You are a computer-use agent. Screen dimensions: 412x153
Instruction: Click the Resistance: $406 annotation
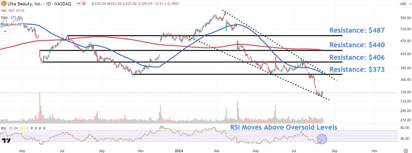(x=357, y=57)
